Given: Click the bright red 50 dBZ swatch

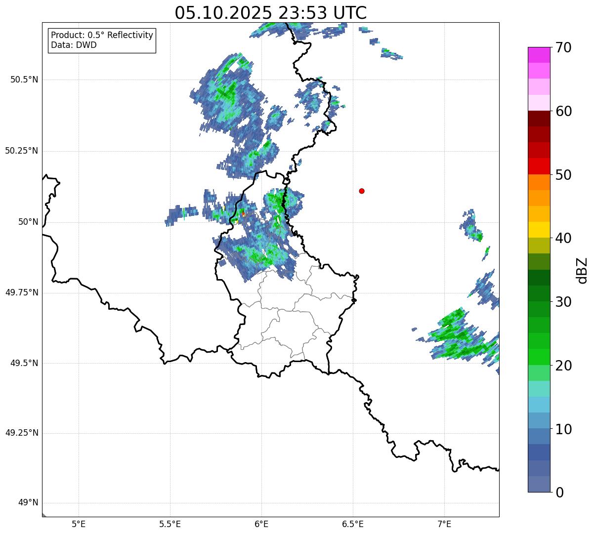Looking at the screenshot, I should point(539,166).
